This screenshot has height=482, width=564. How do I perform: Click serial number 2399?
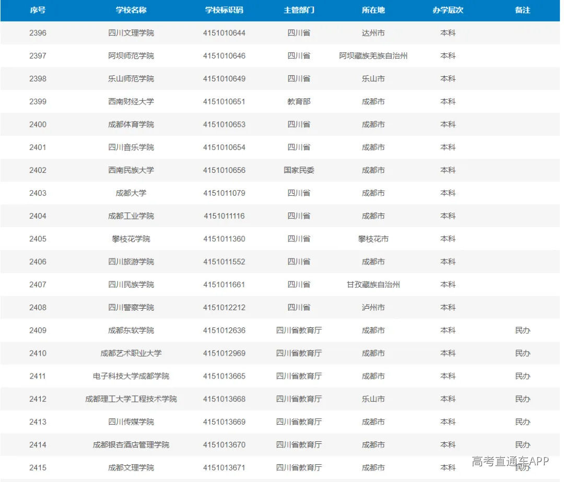pos(38,101)
